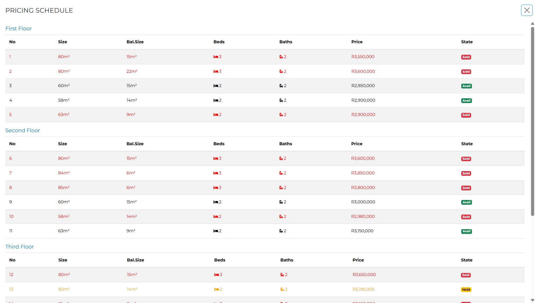Click the vertical scrollbar thumb
This screenshot has width=535, height=303.
[x=532, y=121]
